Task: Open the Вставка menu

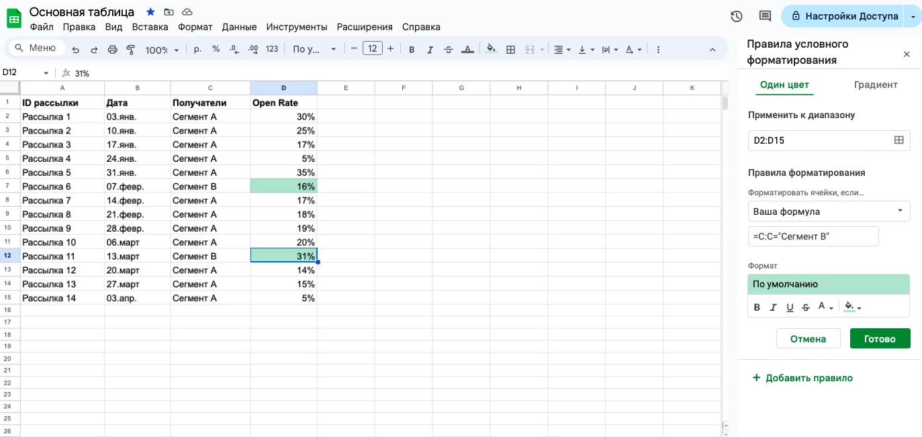Action: click(150, 27)
